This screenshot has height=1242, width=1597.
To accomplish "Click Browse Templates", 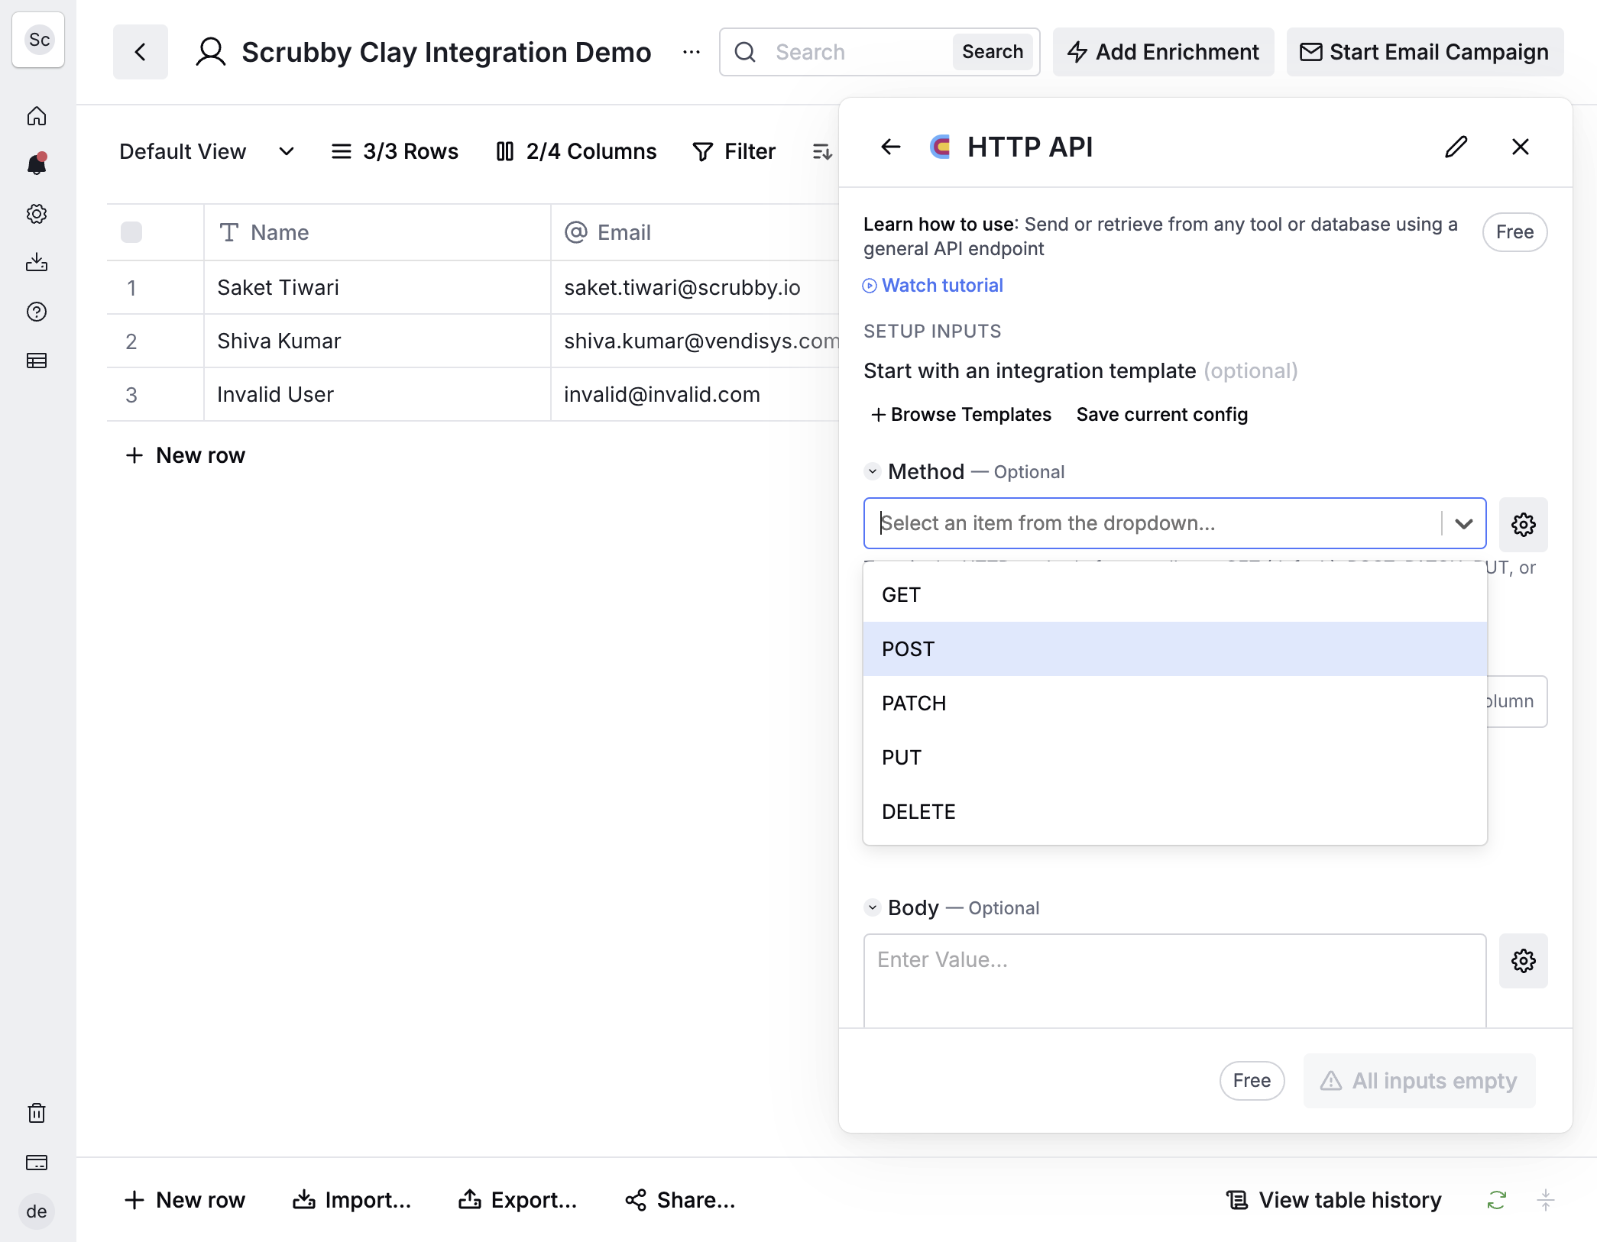I will pos(961,414).
